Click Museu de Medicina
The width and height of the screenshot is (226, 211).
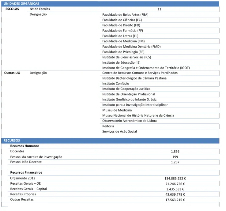[117, 110]
